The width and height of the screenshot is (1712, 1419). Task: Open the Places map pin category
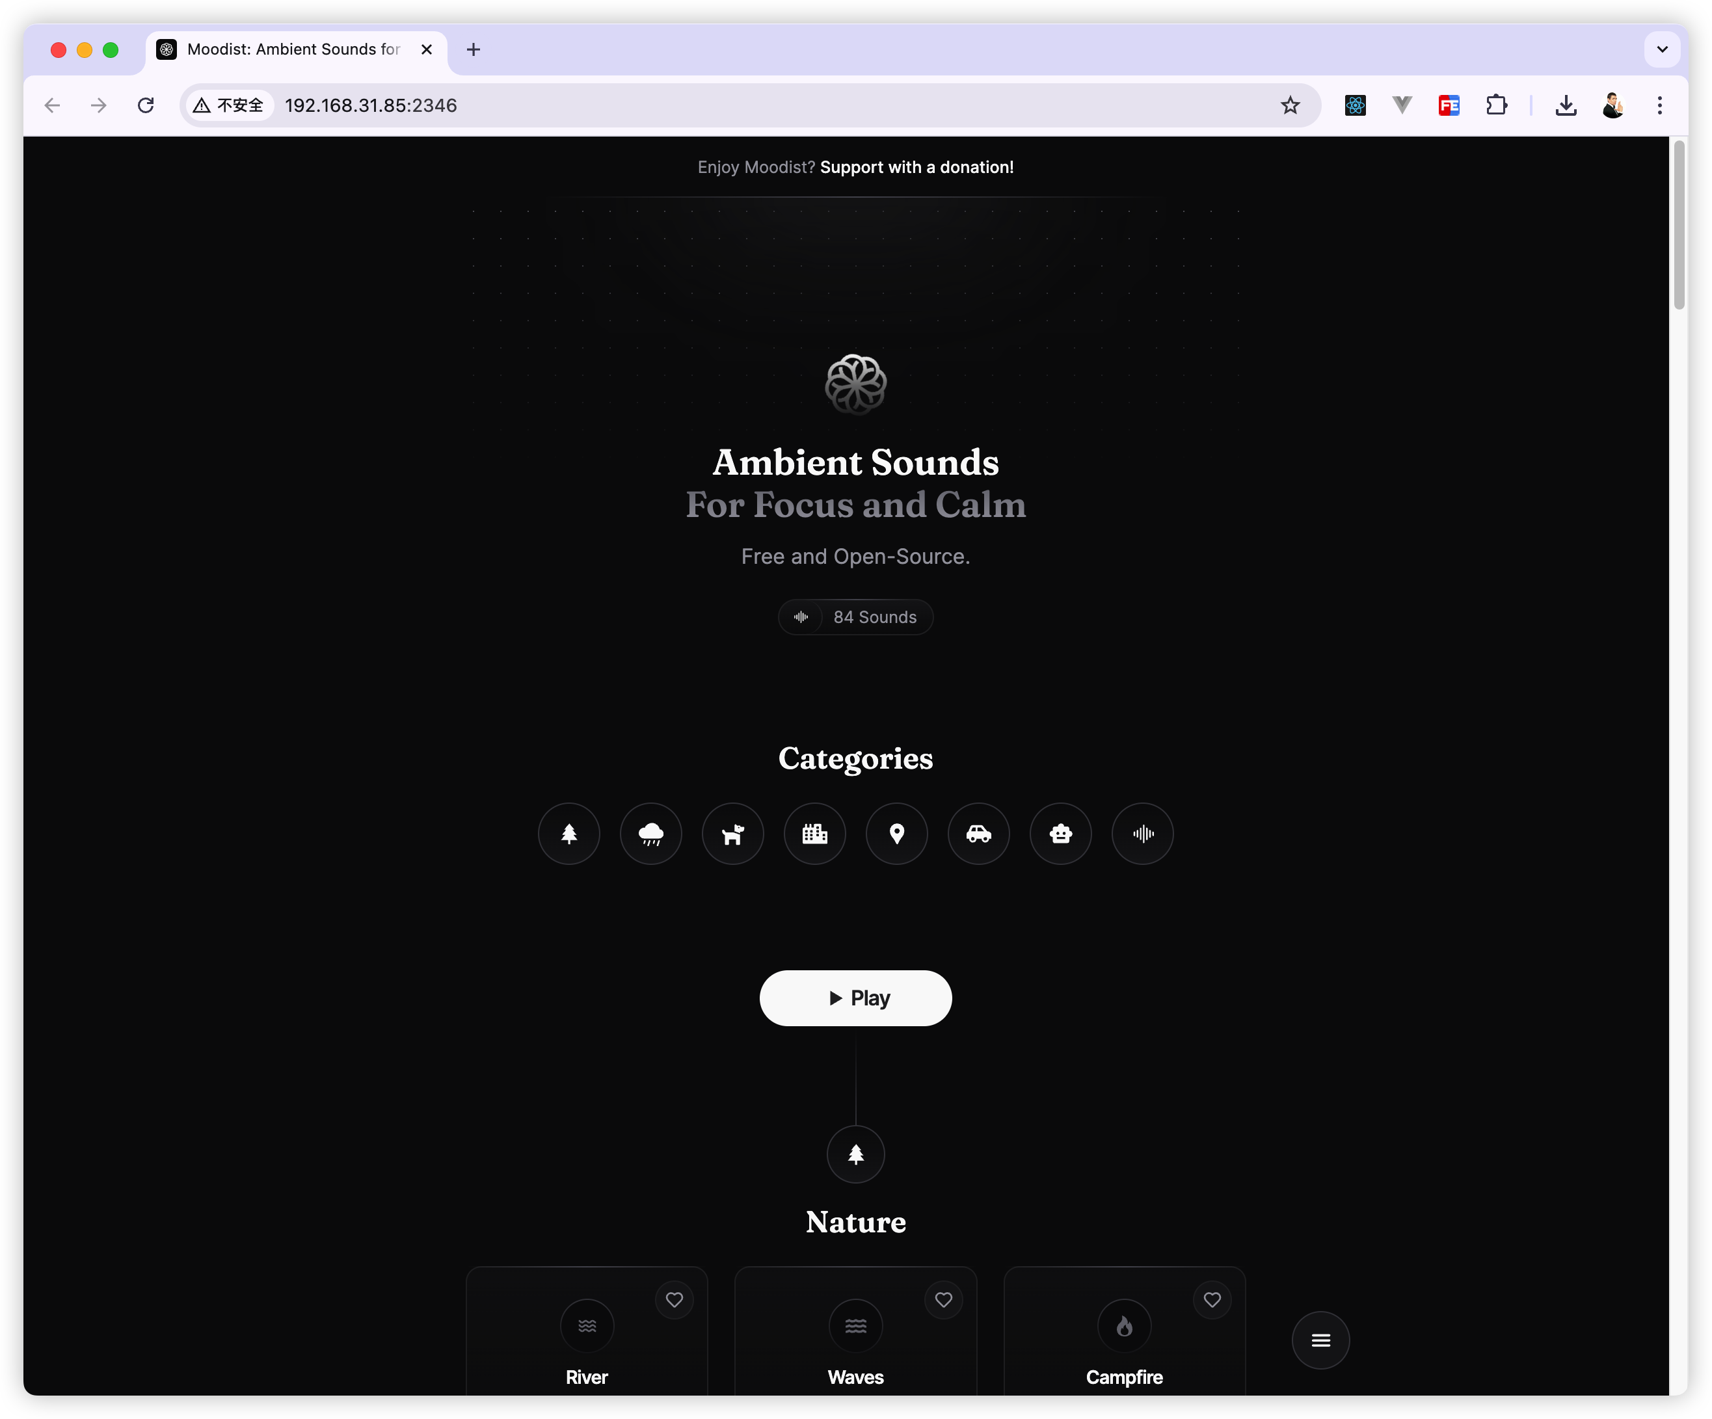pos(897,833)
